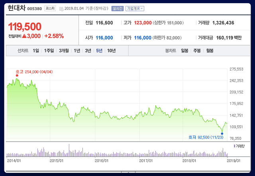This screenshot has width=255, height=176.
Task: Click the 275,553 price axis label
Action: click(236, 69)
